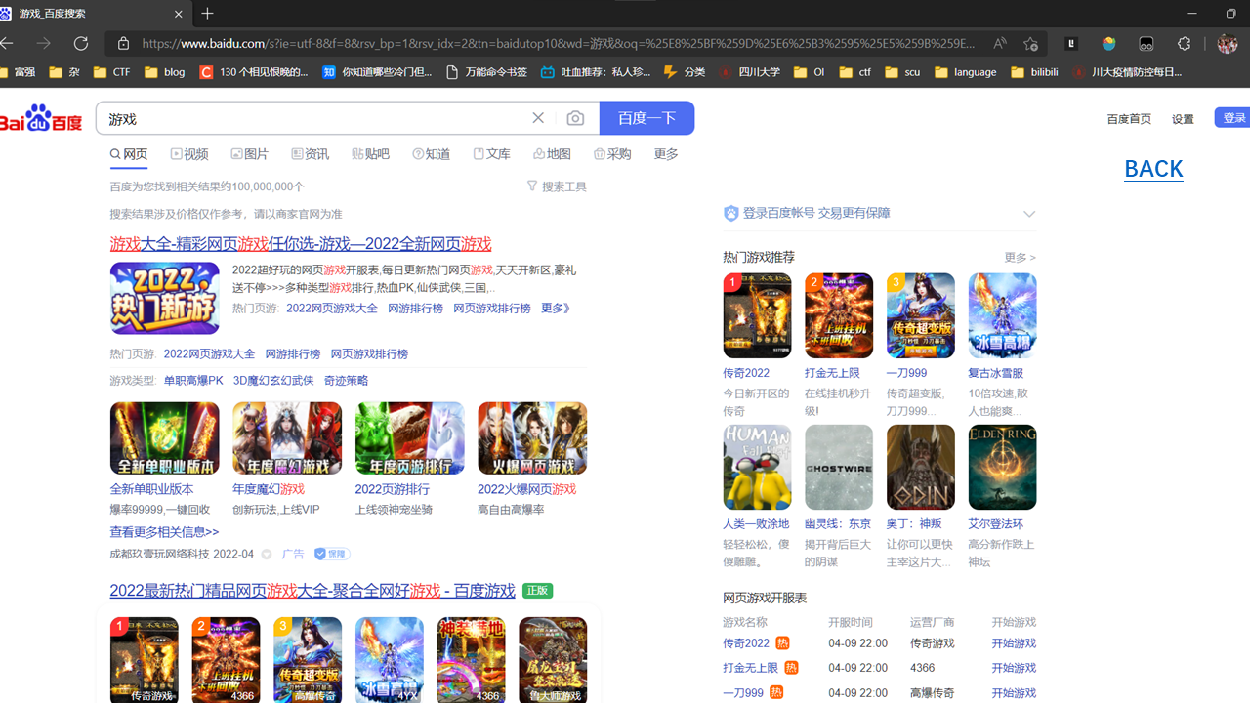Open the 川大疫情防控 bookmark
This screenshot has height=703, width=1250.
1126,71
